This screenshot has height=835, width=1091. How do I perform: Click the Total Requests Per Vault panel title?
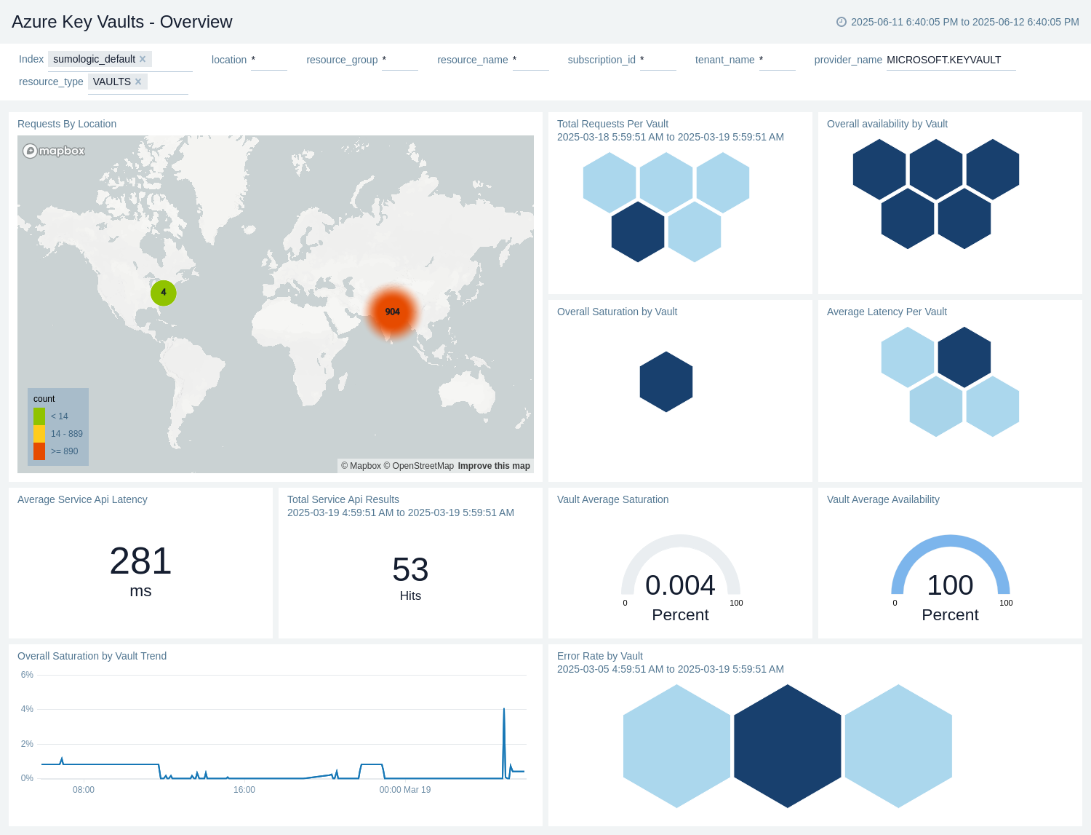(x=612, y=124)
